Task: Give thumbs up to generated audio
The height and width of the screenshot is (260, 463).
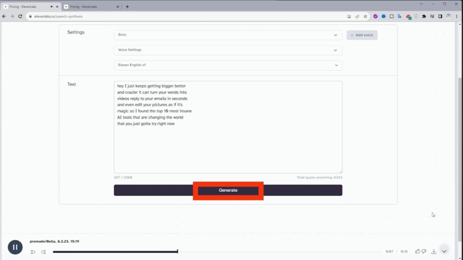Action: 417,251
